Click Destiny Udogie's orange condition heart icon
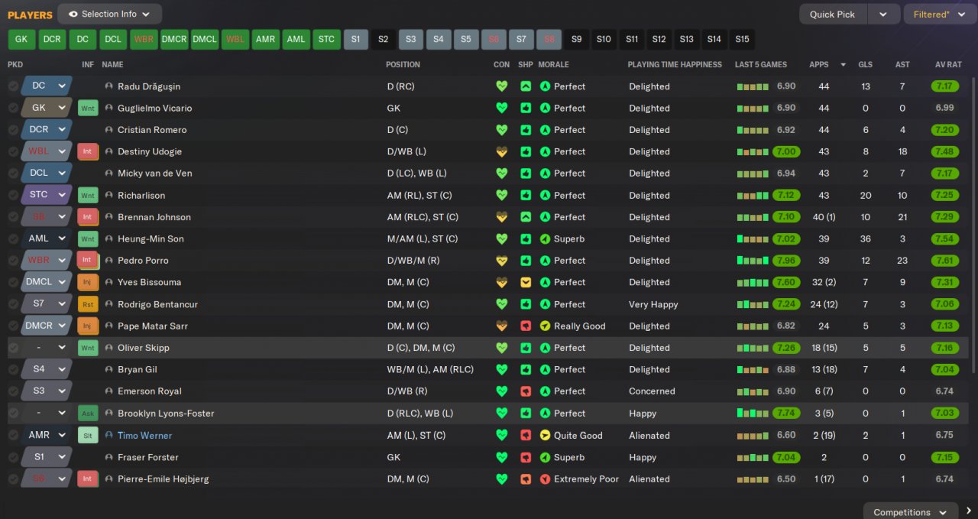The width and height of the screenshot is (978, 519). pos(501,152)
